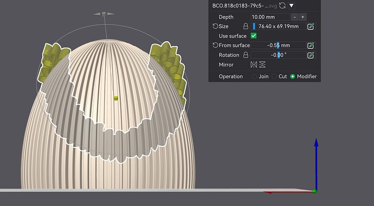The width and height of the screenshot is (374, 206).
Task: Reset Size using the undo arrow icon
Action: click(x=215, y=26)
